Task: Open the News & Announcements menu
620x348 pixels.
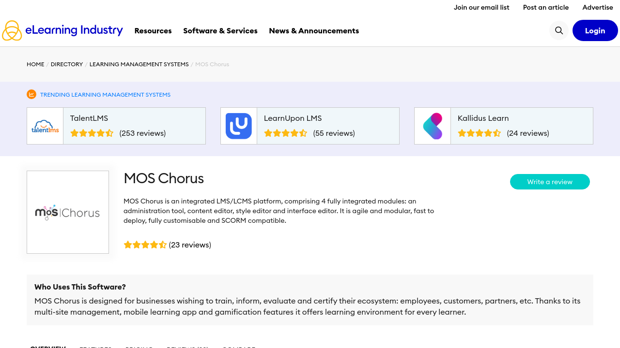Action: (x=314, y=30)
